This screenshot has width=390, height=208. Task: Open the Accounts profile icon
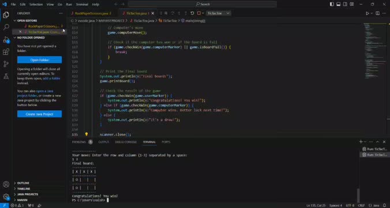(x=6, y=184)
